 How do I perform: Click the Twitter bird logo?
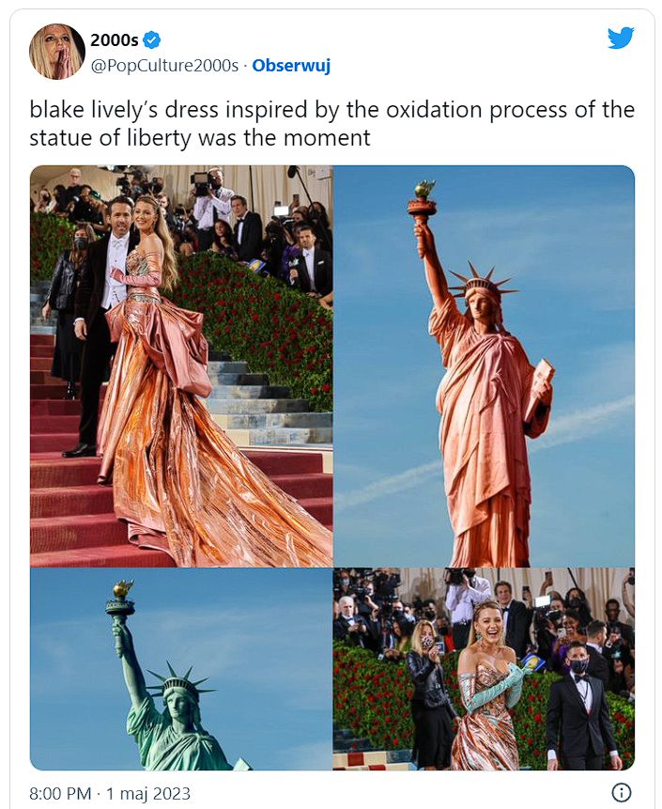(x=621, y=39)
